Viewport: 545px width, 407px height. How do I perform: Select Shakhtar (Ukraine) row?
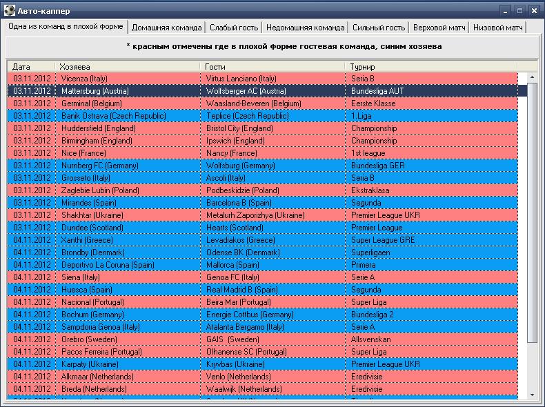pyautogui.click(x=262, y=215)
